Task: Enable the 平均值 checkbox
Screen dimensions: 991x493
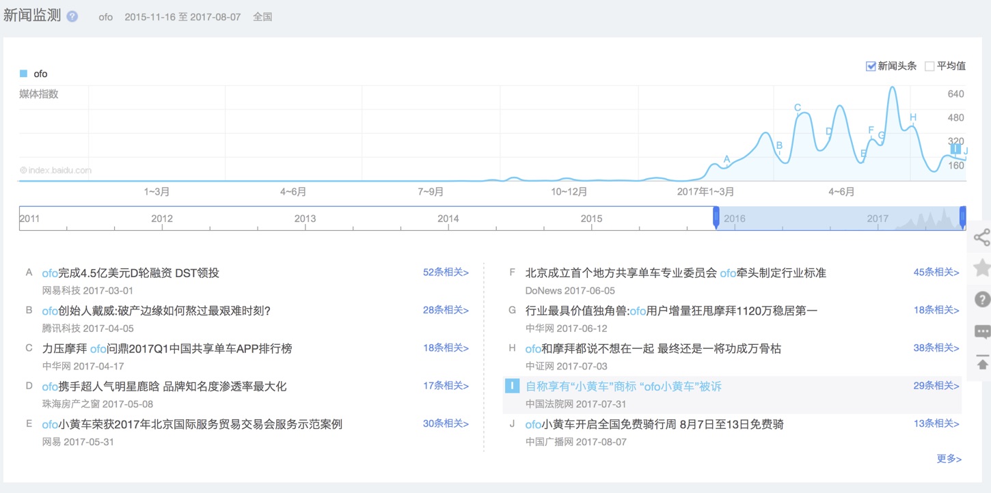Action: tap(929, 66)
